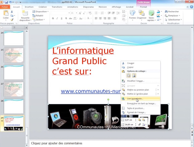
Task: Select slide 25 thumbnail
Action: (x=14, y=55)
